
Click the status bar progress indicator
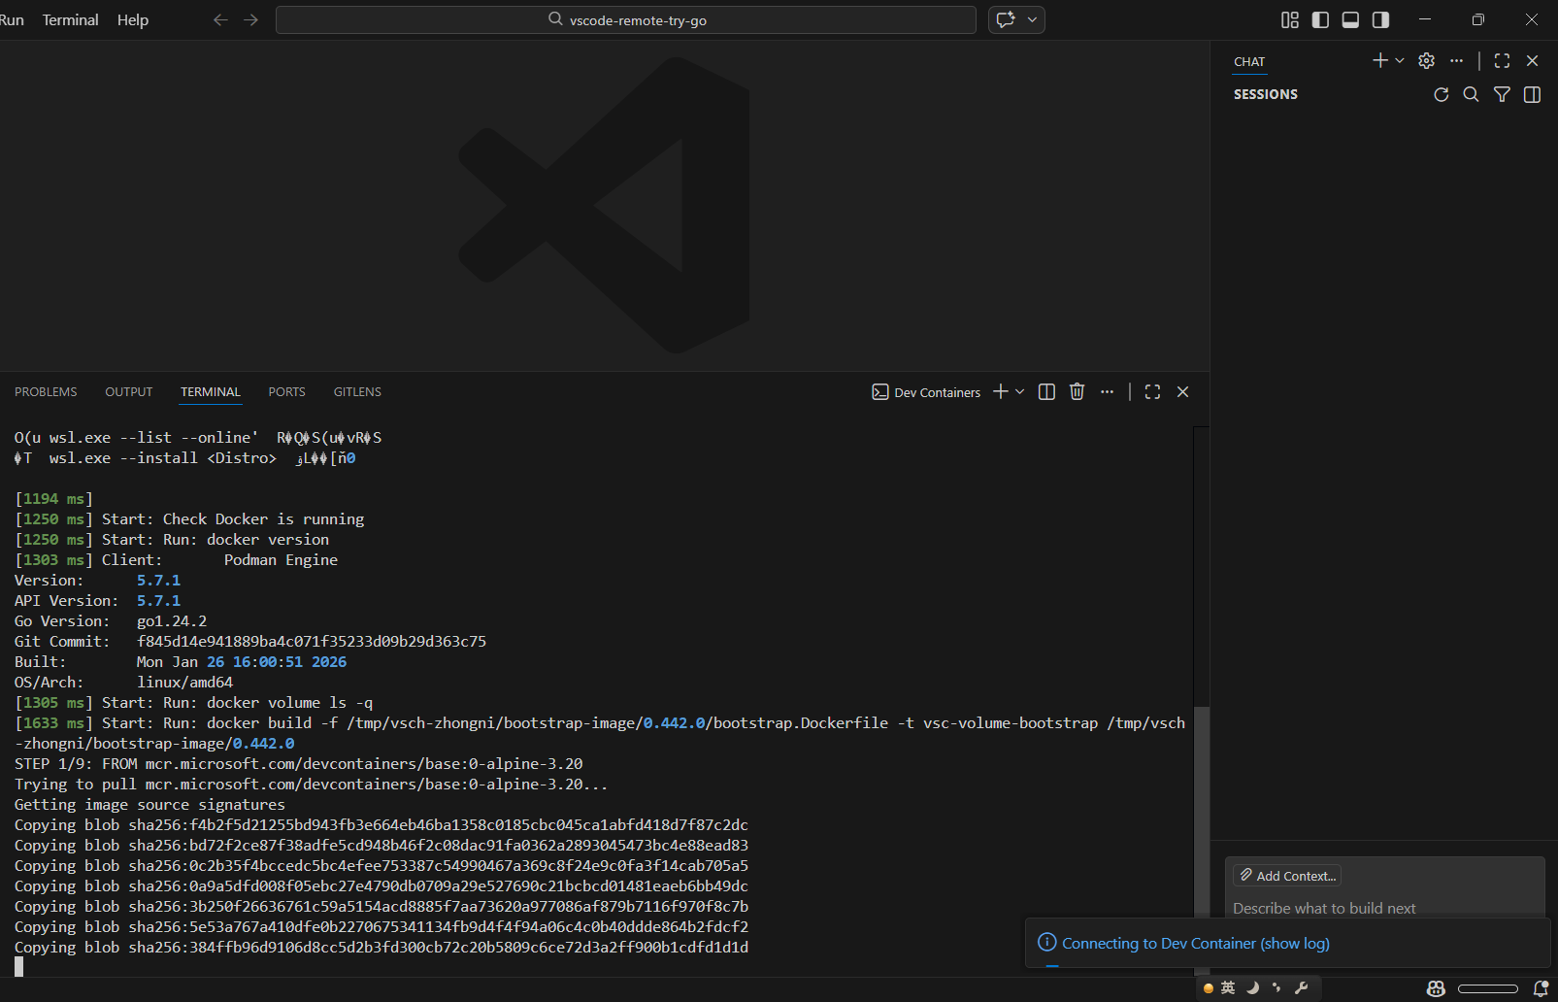tap(1488, 988)
